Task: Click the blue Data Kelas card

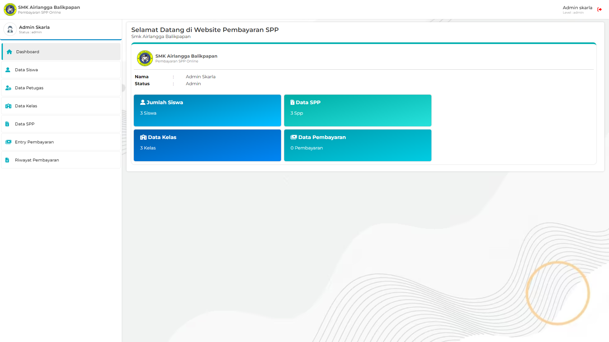Action: pos(207,145)
